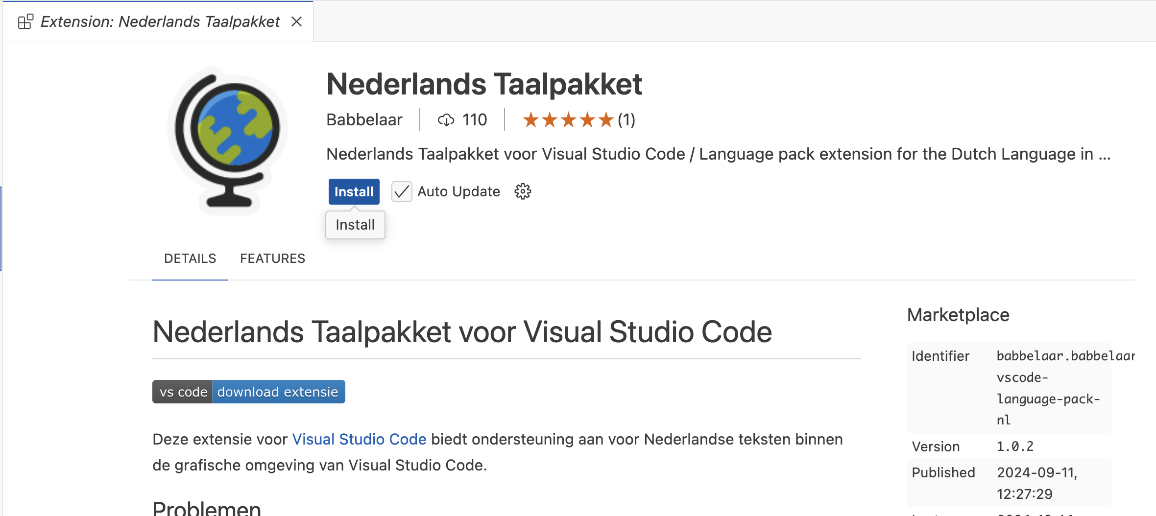Click the rating count (1)
The height and width of the screenshot is (516, 1156).
tap(626, 120)
